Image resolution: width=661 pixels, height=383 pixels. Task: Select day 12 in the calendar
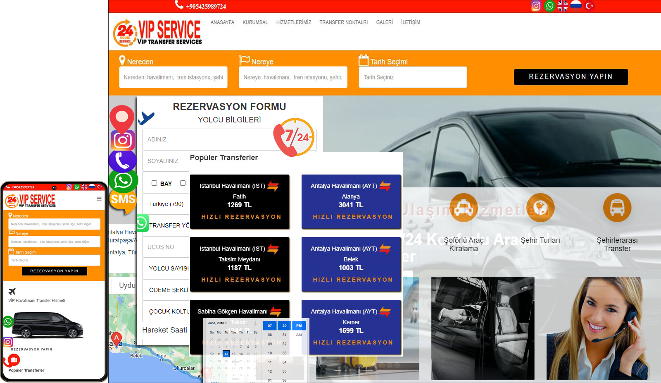(226, 354)
